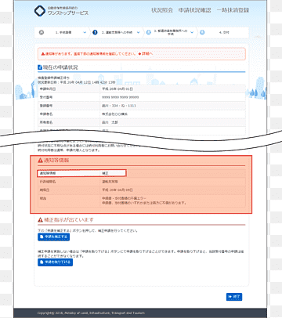Select the registration number 品川・334・ね・1111
Image resolution: width=282 pixels, height=318 pixels.
(119, 106)
